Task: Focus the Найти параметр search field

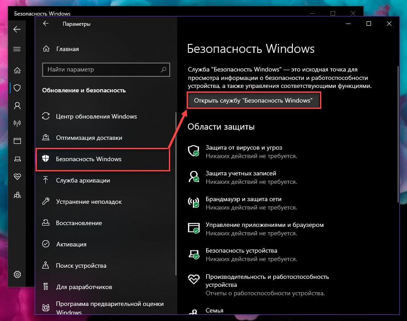Action: point(106,70)
